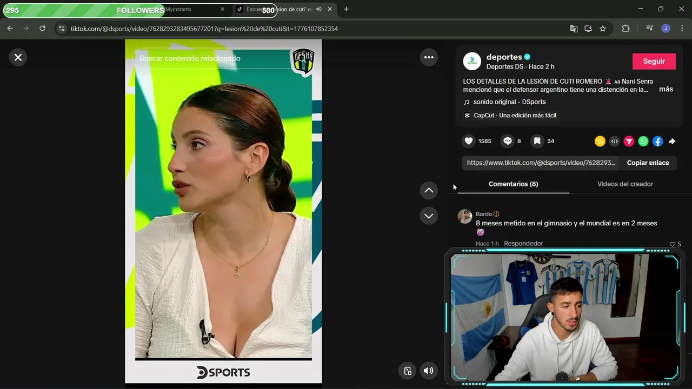The image size is (692, 389).
Task: Reload the page in browser
Action: tap(42, 29)
